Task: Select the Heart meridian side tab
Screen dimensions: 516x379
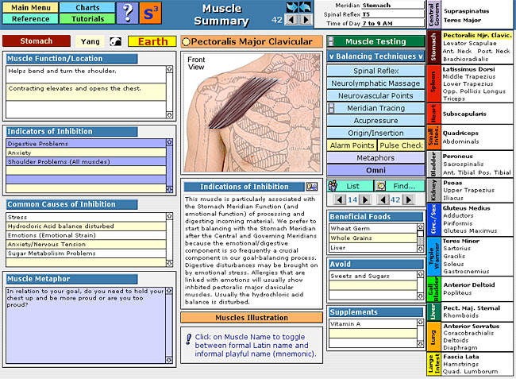Action: pyautogui.click(x=433, y=114)
